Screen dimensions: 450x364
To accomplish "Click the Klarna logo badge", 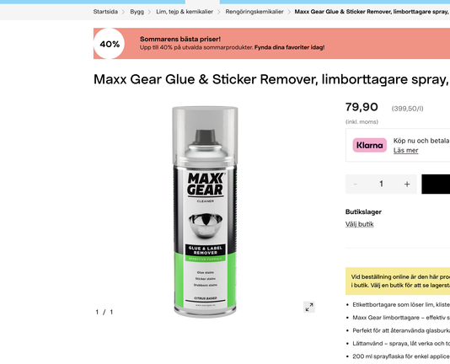I will [x=369, y=145].
